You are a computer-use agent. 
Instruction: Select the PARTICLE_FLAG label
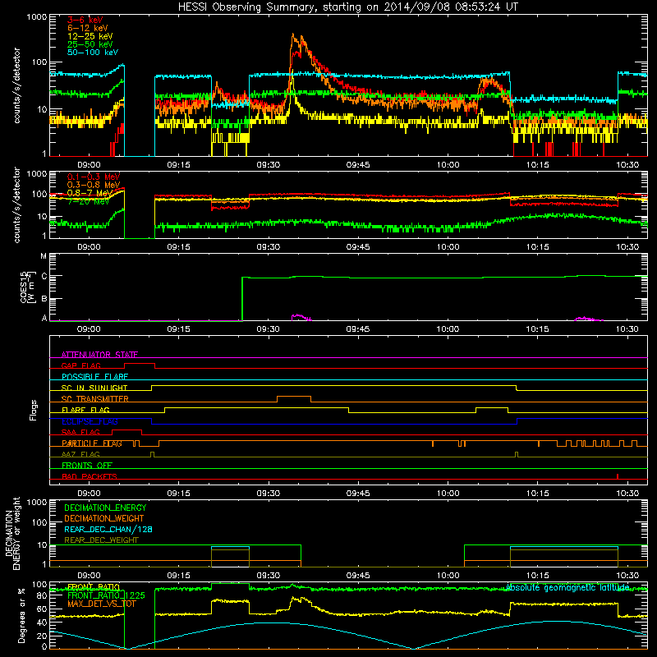tap(92, 443)
